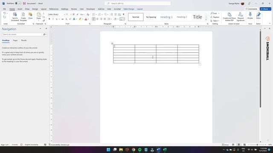Decrease paragraph indent
The image size is (273, 153).
click(x=112, y=14)
